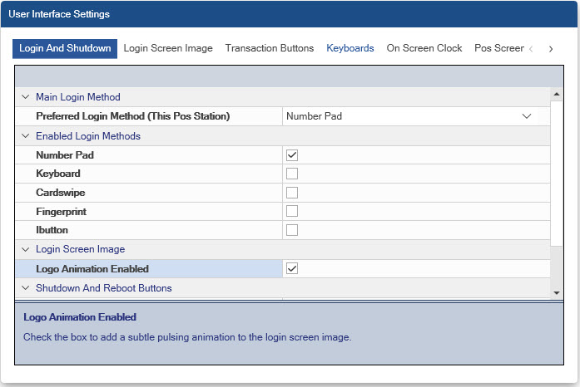Collapse the Main Login Method section
Screen dimensions: 580x387
point(25,97)
